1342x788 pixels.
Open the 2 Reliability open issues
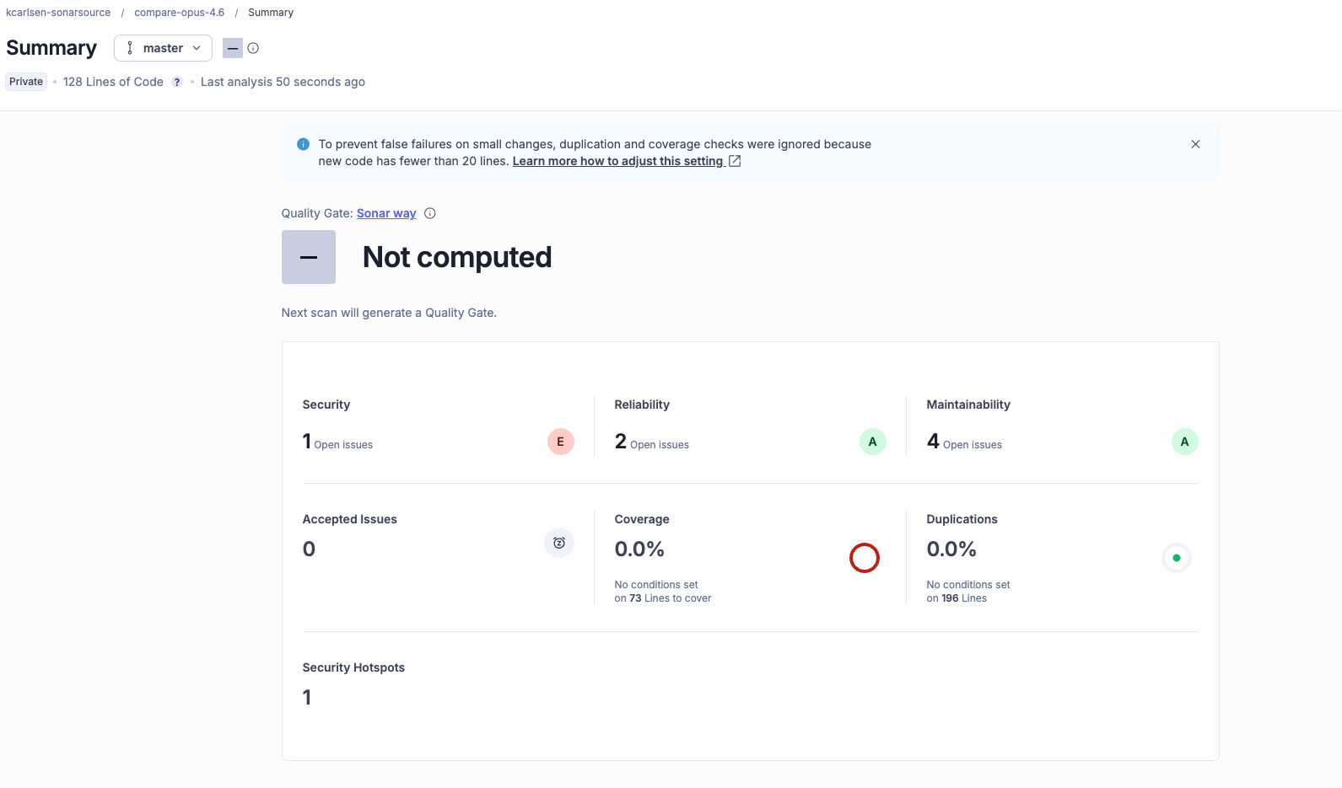tap(621, 442)
